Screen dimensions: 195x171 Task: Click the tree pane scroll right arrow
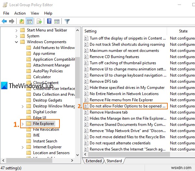coord(72,160)
